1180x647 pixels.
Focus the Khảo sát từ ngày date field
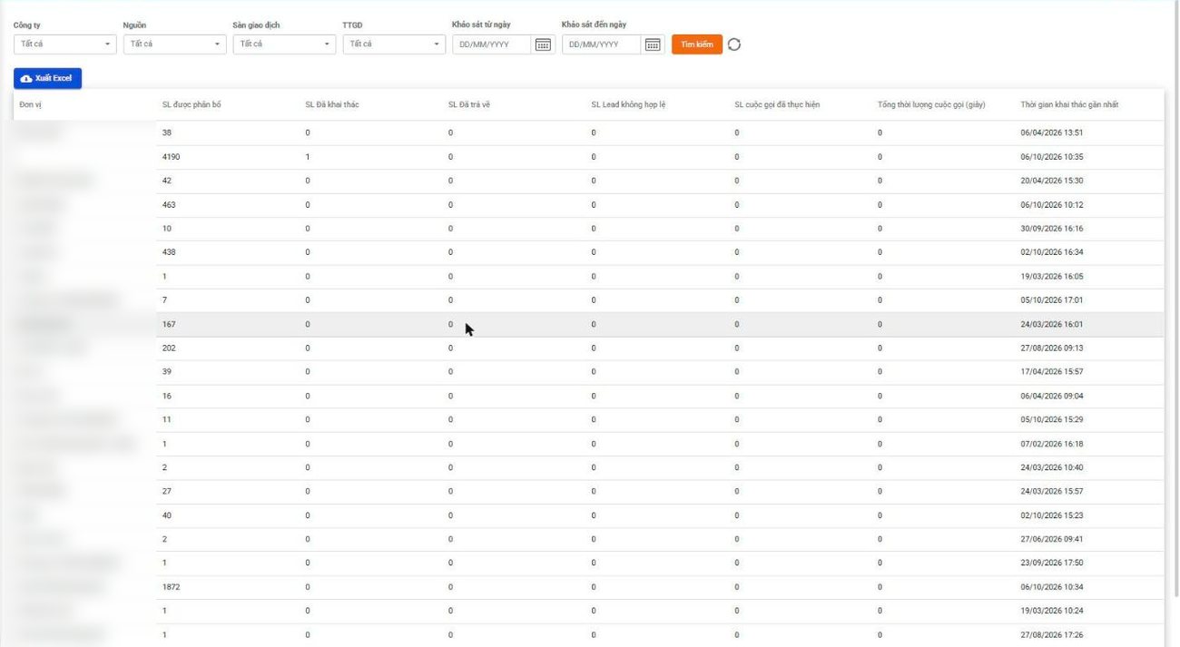(493, 44)
